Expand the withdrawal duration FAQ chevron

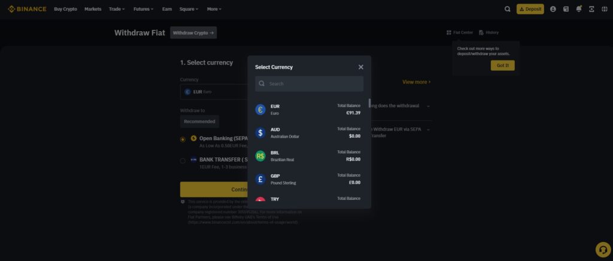[x=428, y=107]
